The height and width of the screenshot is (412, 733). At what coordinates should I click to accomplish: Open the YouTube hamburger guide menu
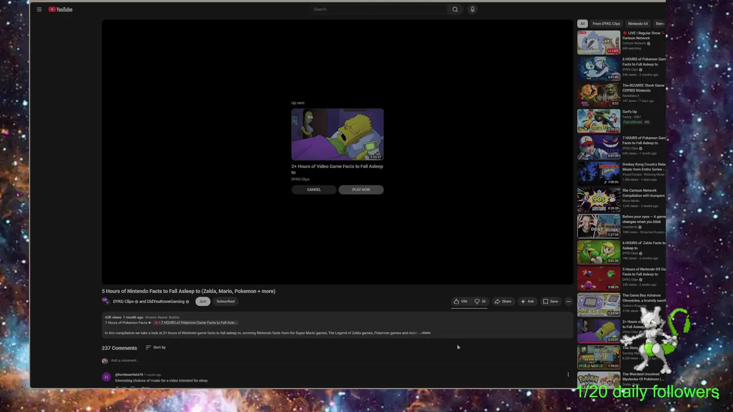39,9
